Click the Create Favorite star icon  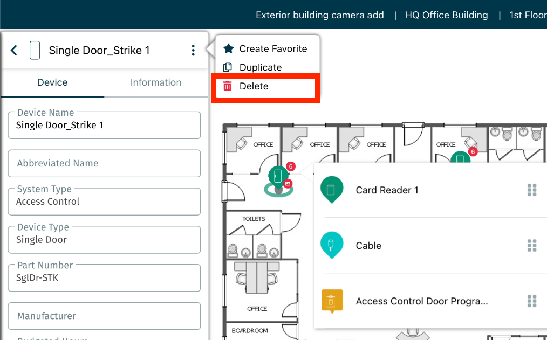pyautogui.click(x=229, y=48)
